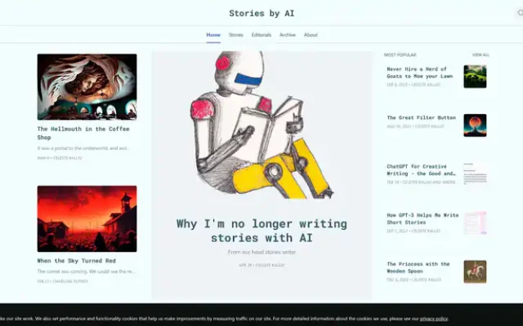Click the orange planet Great Filter thumbnail
The width and height of the screenshot is (523, 326).
(475, 126)
